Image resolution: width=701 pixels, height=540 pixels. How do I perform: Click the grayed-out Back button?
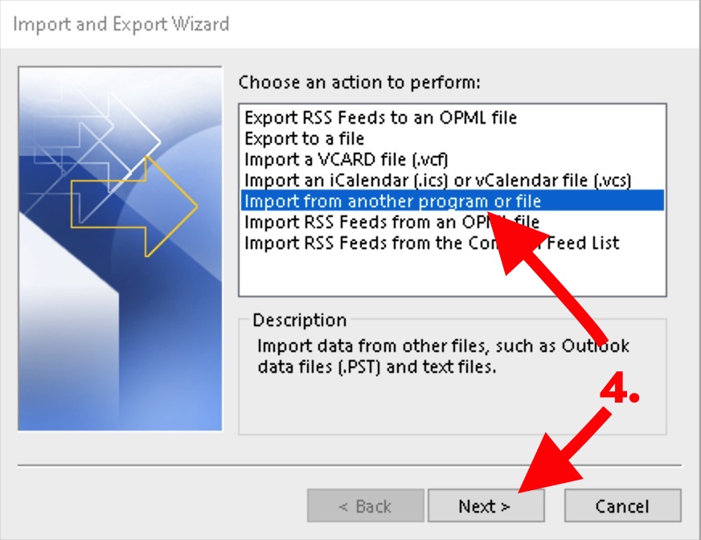[365, 505]
